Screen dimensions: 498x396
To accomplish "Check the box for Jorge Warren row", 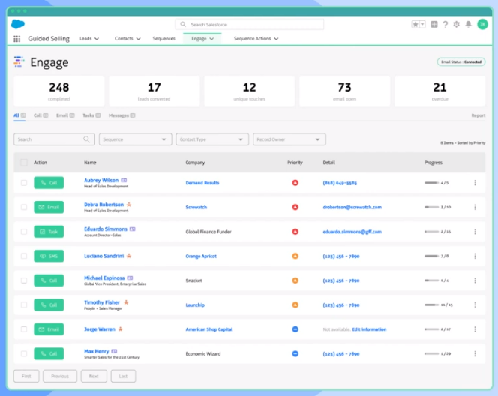I will 24,329.
